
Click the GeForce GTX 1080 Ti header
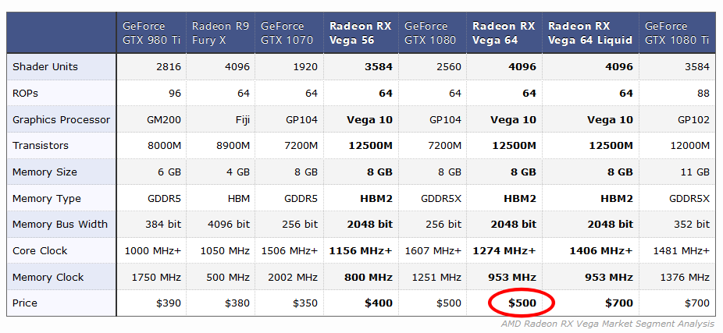[677, 34]
